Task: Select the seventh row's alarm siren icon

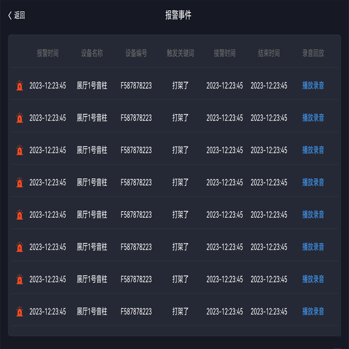Action: (20, 280)
